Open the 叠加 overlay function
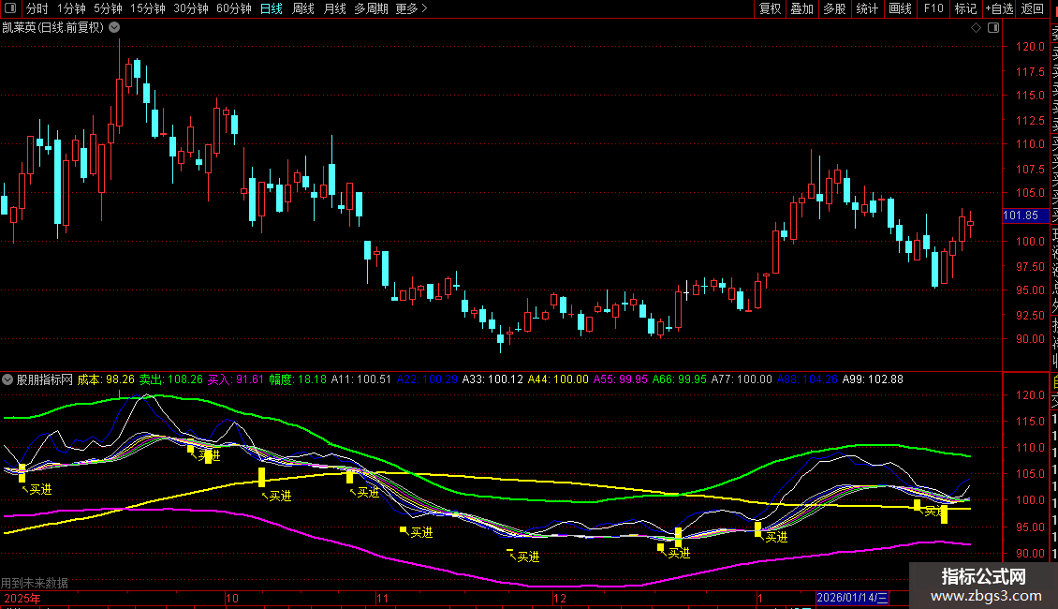This screenshot has height=609, width=1058. (x=801, y=8)
